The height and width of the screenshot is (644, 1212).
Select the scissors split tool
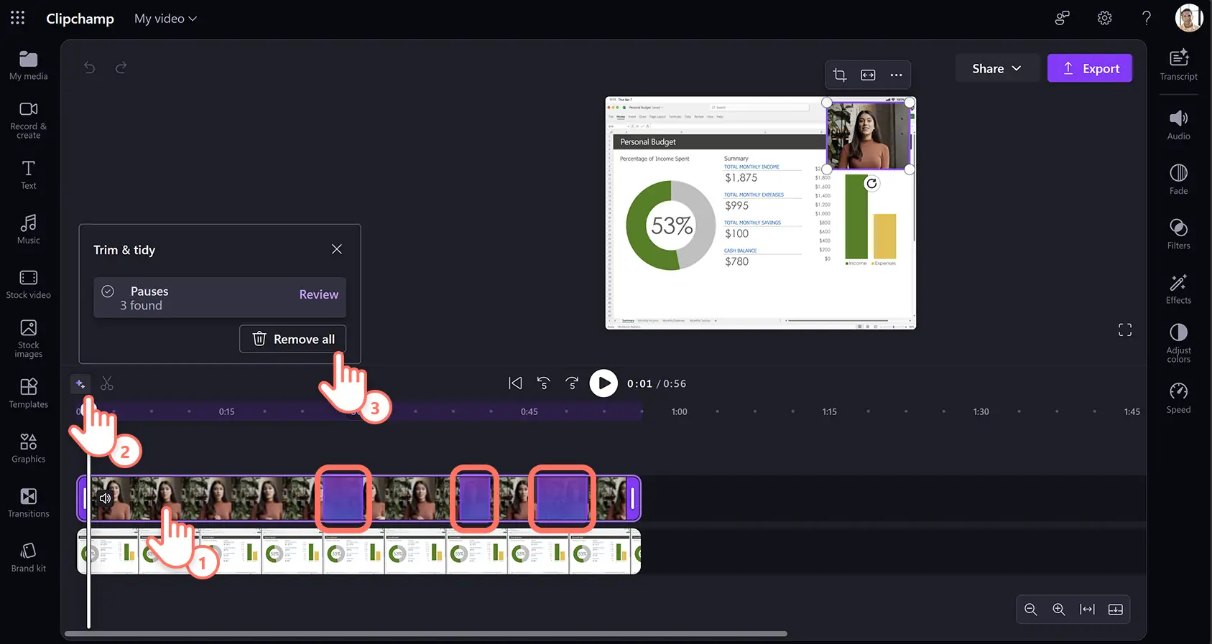(x=107, y=384)
